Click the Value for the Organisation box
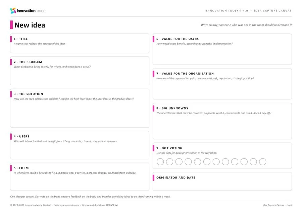302x214 pixels. click(x=222, y=84)
